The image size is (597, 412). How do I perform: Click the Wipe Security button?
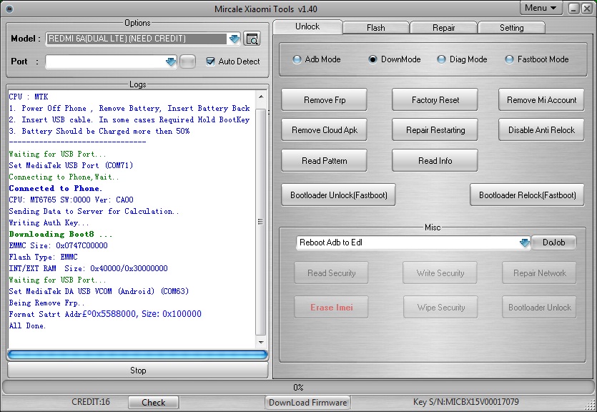(x=440, y=308)
